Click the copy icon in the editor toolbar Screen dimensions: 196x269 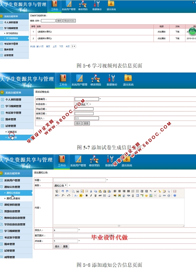[95, 191]
